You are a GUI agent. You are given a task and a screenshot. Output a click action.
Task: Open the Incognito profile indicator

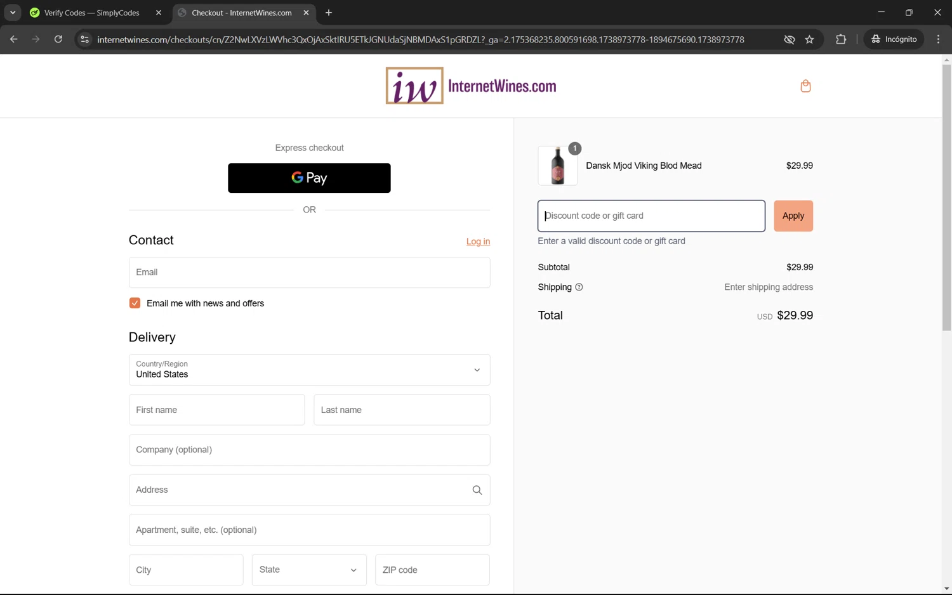(x=894, y=39)
